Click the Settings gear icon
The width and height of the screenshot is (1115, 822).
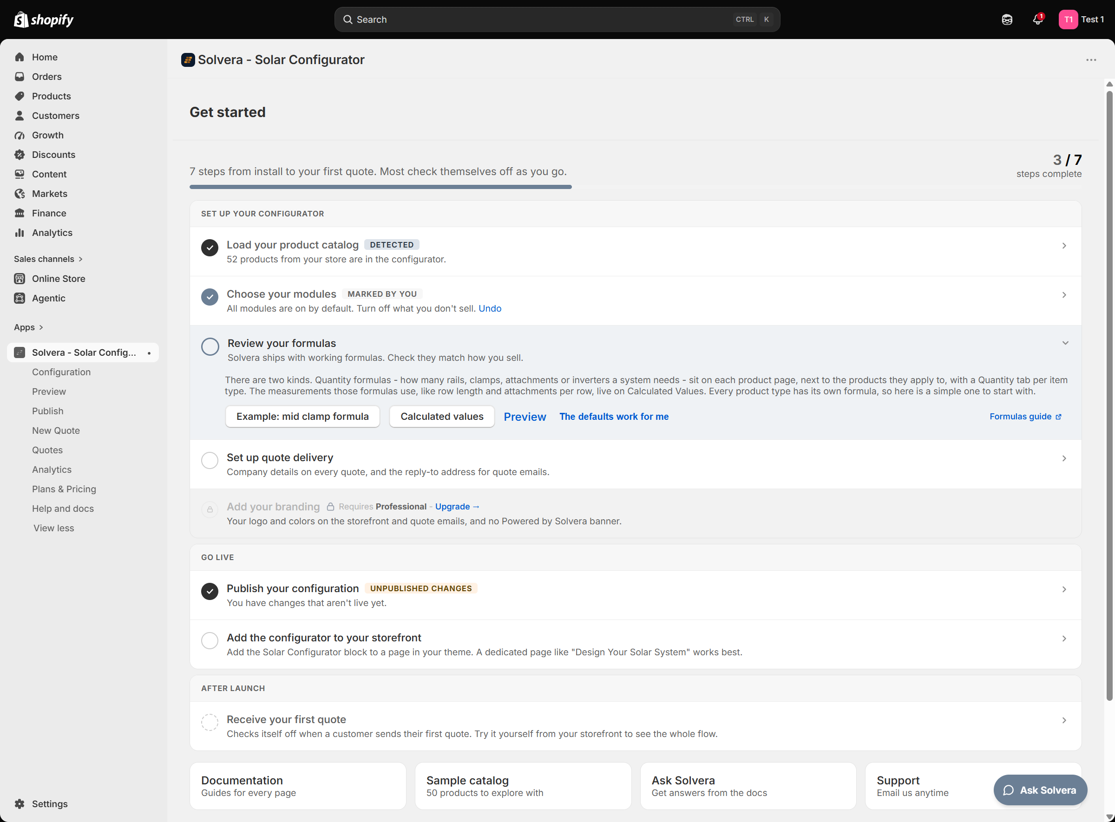coord(20,804)
